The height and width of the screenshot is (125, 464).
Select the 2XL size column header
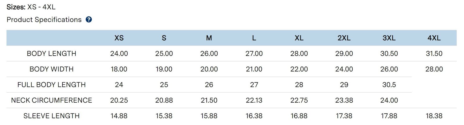pos(344,38)
